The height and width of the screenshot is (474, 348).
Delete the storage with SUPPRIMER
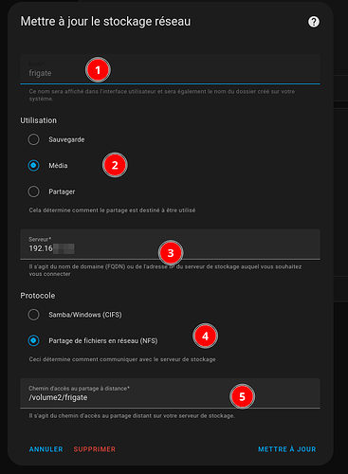[x=95, y=449]
